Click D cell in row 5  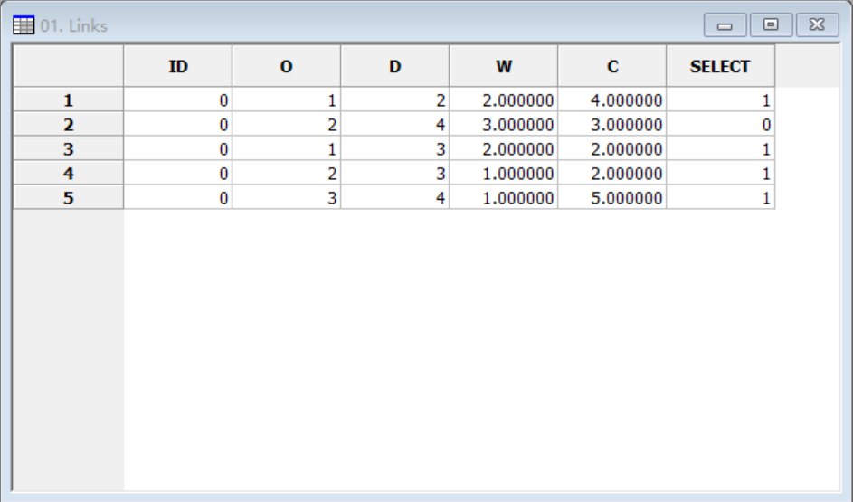pos(395,197)
